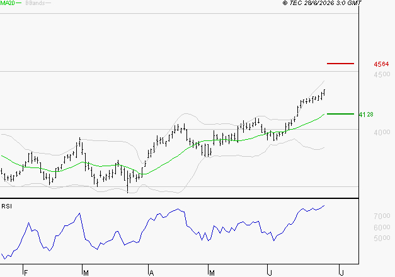Click the A month axis label

point(151,273)
